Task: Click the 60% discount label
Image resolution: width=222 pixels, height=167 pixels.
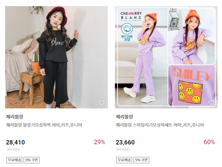Action: pos(209,142)
